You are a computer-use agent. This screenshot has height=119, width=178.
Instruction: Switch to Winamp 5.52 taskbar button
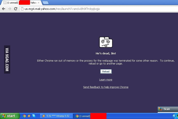pos(56,116)
